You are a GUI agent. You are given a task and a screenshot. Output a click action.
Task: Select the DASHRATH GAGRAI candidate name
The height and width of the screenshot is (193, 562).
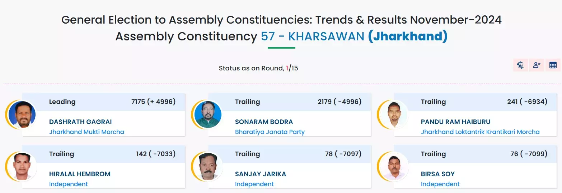click(x=80, y=122)
